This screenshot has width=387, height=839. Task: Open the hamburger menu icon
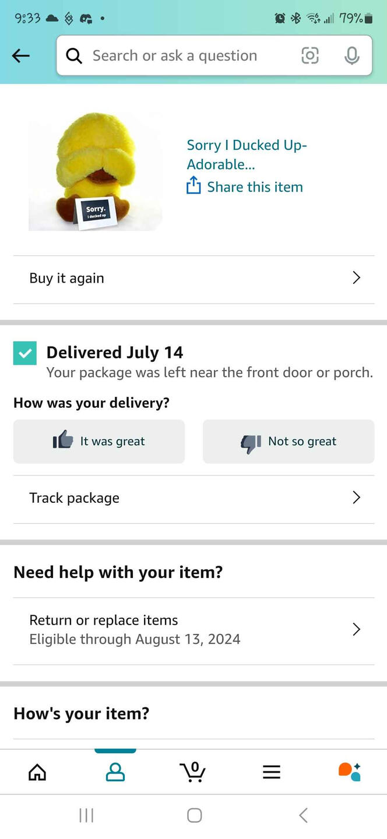click(x=272, y=772)
